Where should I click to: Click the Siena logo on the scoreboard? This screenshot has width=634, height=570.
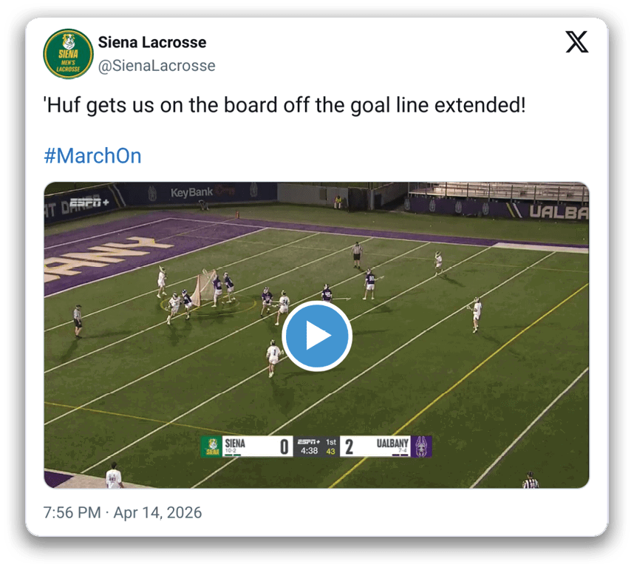[212, 447]
